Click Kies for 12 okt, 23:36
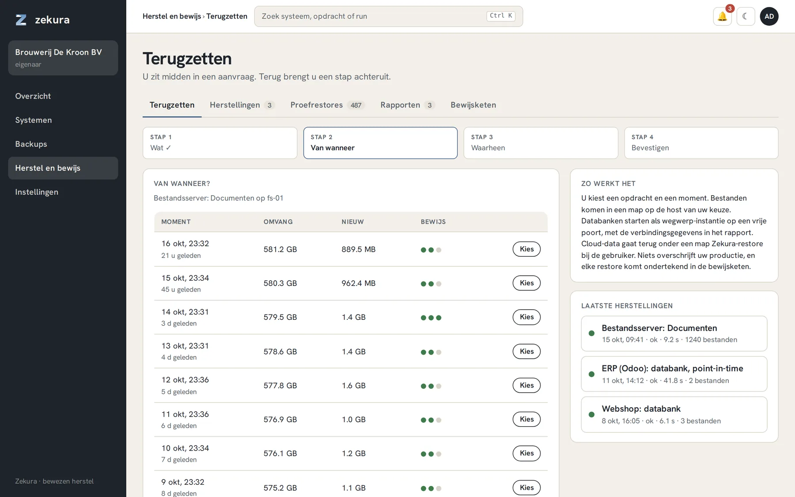The width and height of the screenshot is (795, 497). tap(526, 385)
